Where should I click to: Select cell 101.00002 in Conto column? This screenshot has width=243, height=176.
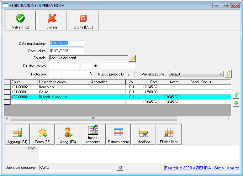24,87
